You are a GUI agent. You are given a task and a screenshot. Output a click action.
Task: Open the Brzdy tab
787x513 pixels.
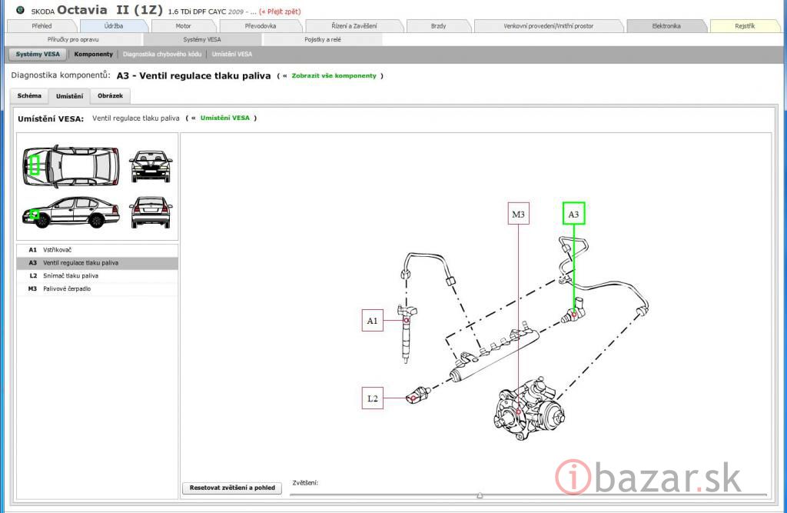(x=438, y=26)
